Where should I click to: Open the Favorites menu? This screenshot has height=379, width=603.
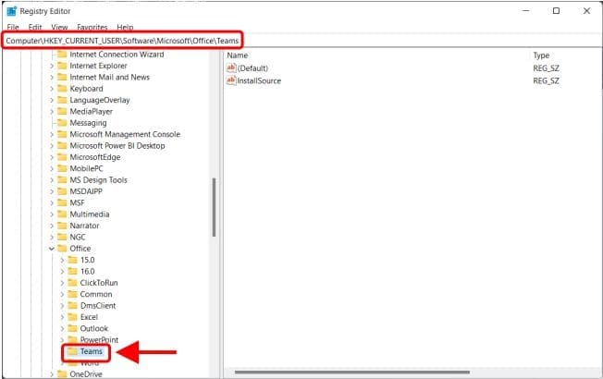(x=91, y=28)
